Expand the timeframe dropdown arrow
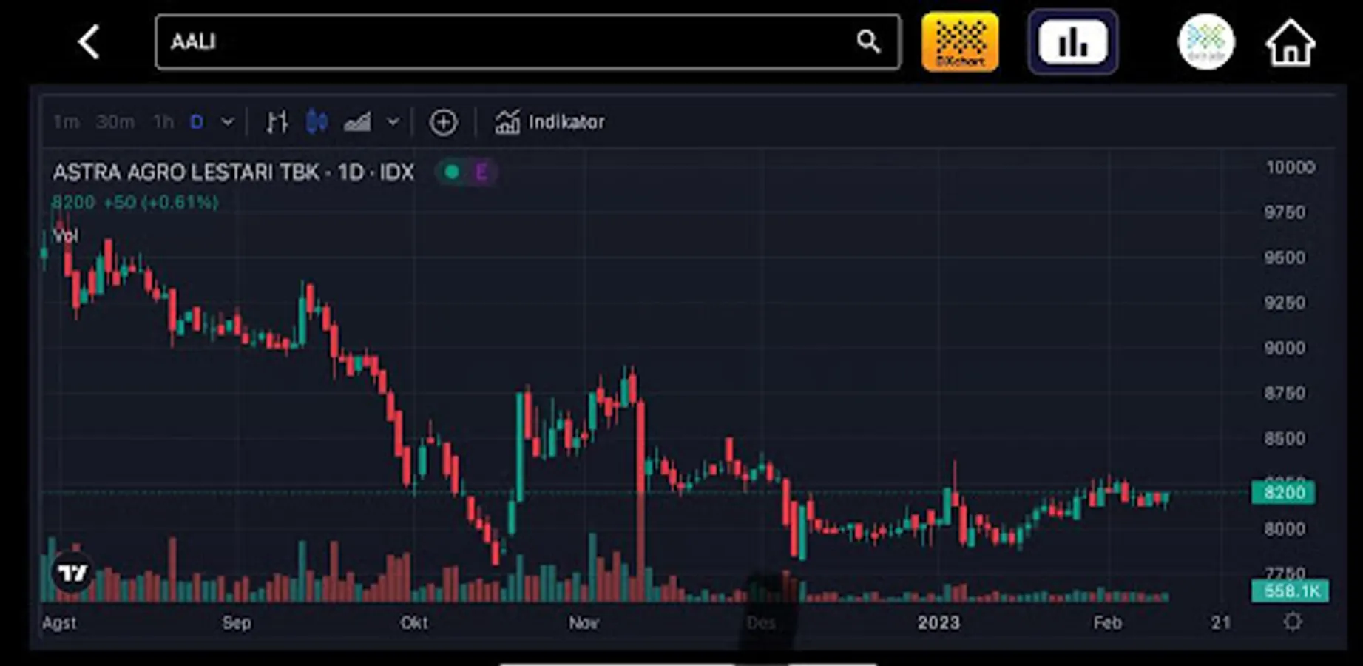Screen dimensions: 1363x666 coord(228,122)
